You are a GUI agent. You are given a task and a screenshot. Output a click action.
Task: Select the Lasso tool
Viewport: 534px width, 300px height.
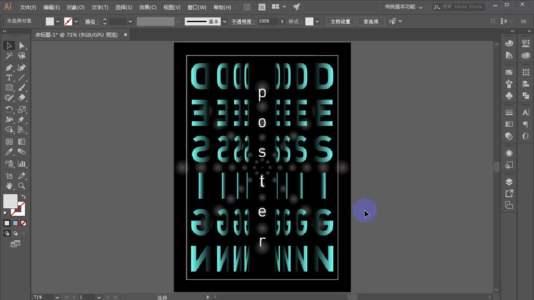coord(22,56)
